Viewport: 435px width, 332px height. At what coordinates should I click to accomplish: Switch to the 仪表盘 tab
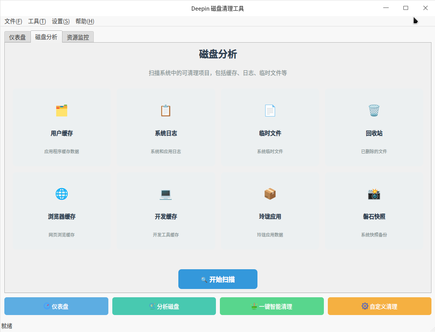(x=17, y=38)
